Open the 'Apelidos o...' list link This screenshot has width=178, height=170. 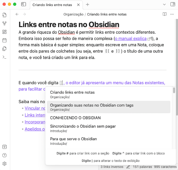[35, 129]
